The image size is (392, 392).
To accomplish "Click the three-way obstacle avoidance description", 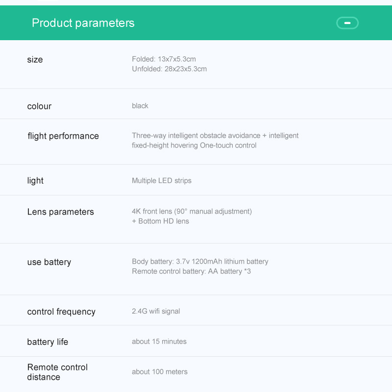I will click(215, 136).
